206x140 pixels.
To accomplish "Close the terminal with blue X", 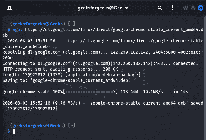I will coord(201,8).
